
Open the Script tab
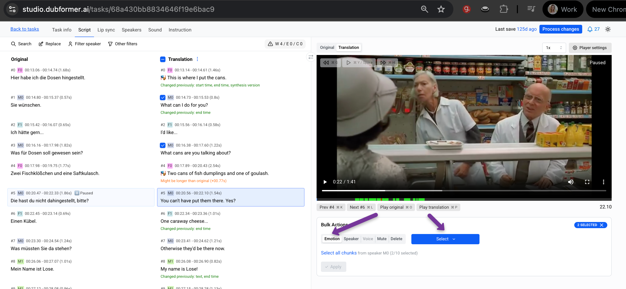pyautogui.click(x=85, y=30)
